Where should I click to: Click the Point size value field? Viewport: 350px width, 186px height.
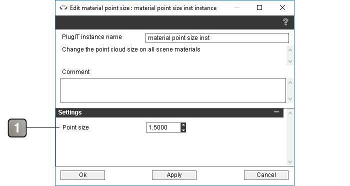coord(163,127)
